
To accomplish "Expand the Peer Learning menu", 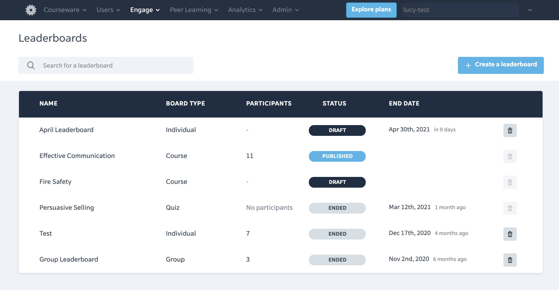I will 194,10.
